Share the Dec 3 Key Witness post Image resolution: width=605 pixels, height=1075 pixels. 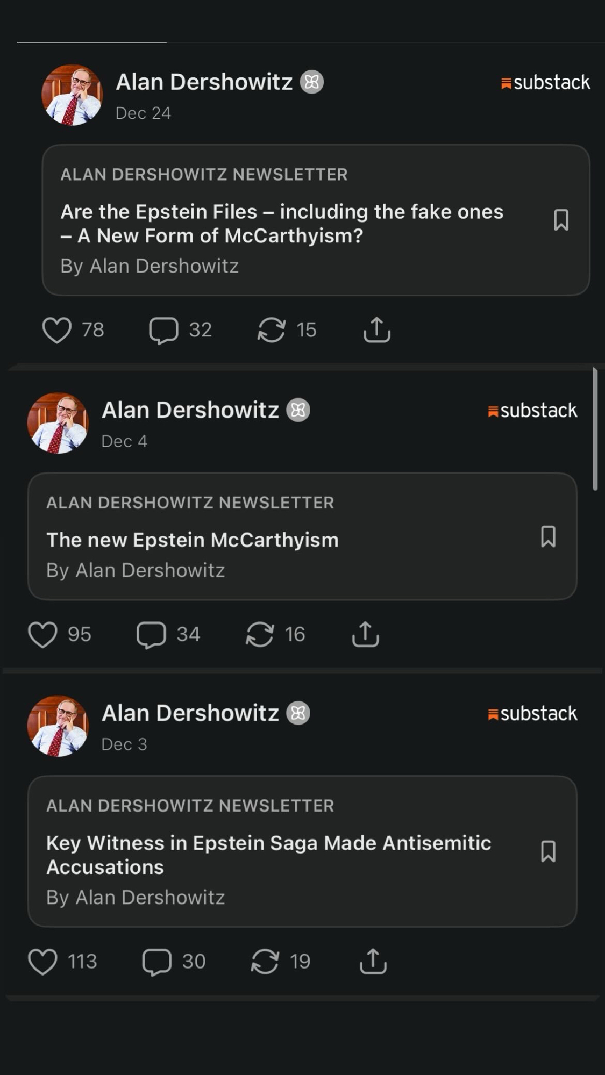(373, 962)
